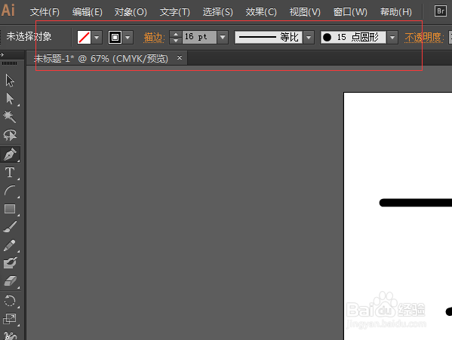Select the Pen tool
The height and width of the screenshot is (340, 452).
point(10,154)
